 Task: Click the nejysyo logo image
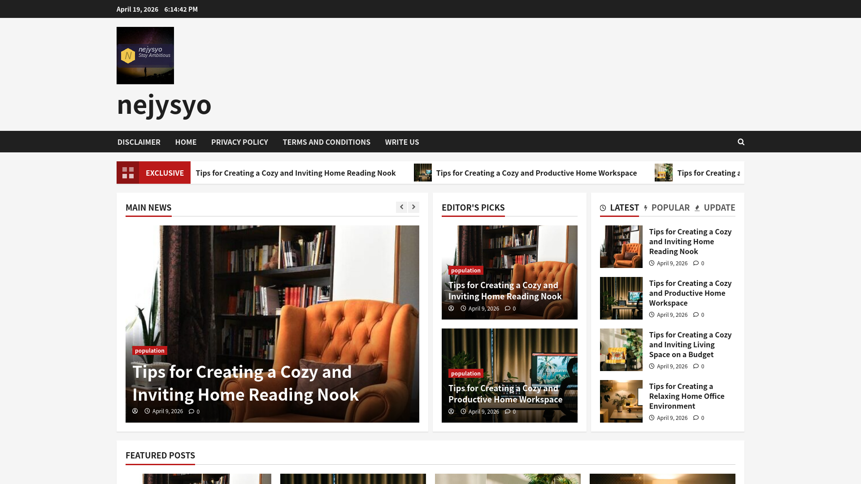(145, 56)
